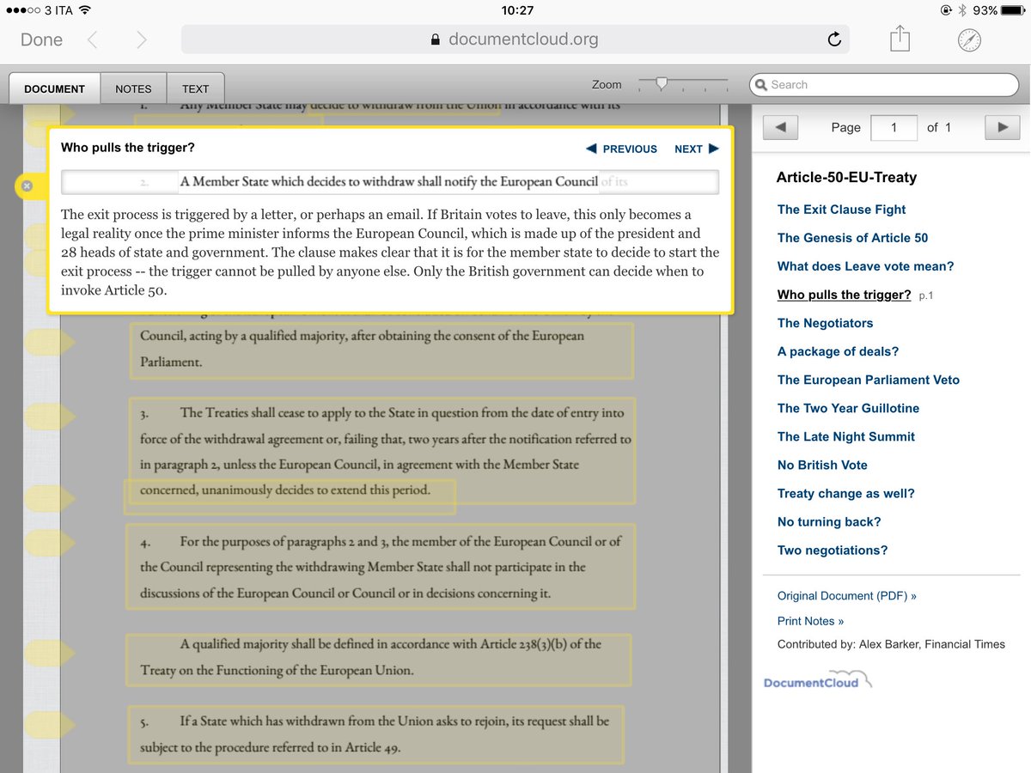Go to previous page using left arrow button

781,127
